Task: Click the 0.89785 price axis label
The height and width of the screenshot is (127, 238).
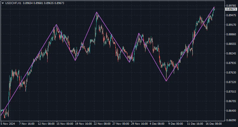Action: coord(231,6)
